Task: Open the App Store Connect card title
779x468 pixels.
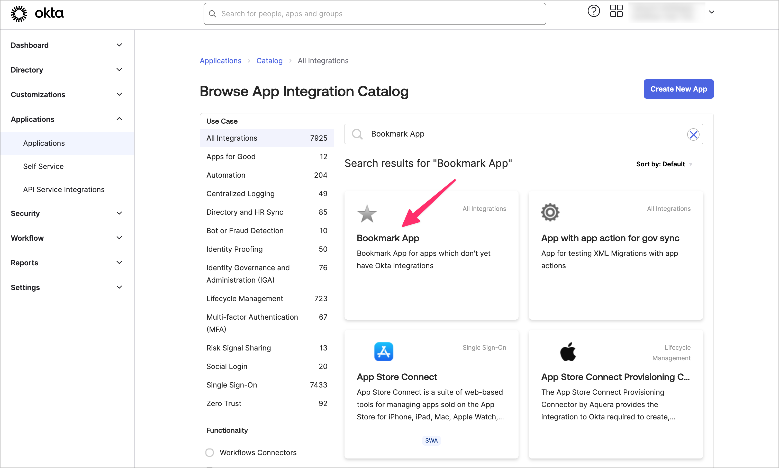Action: tap(397, 377)
